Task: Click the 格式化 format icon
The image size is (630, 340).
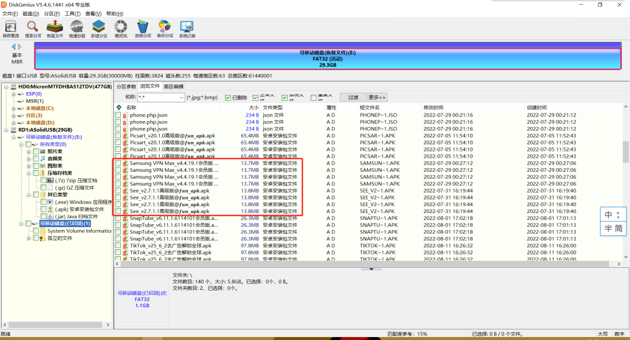Action: [121, 27]
